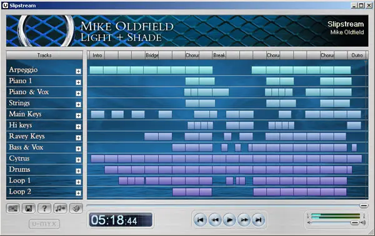Image resolution: width=375 pixels, height=236 pixels.
Task: Select the Loop 1 track name
Action: tap(20, 181)
